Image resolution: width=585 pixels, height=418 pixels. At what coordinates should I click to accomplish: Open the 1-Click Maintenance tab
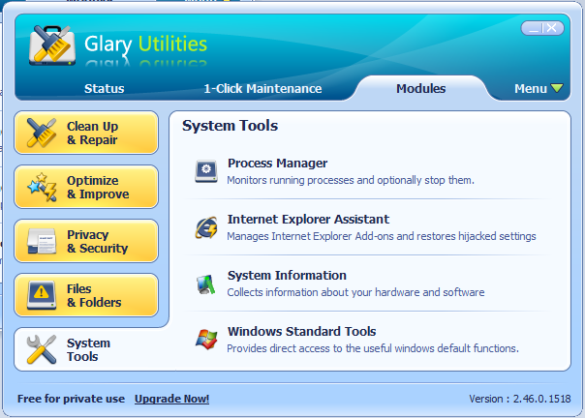pyautogui.click(x=262, y=89)
